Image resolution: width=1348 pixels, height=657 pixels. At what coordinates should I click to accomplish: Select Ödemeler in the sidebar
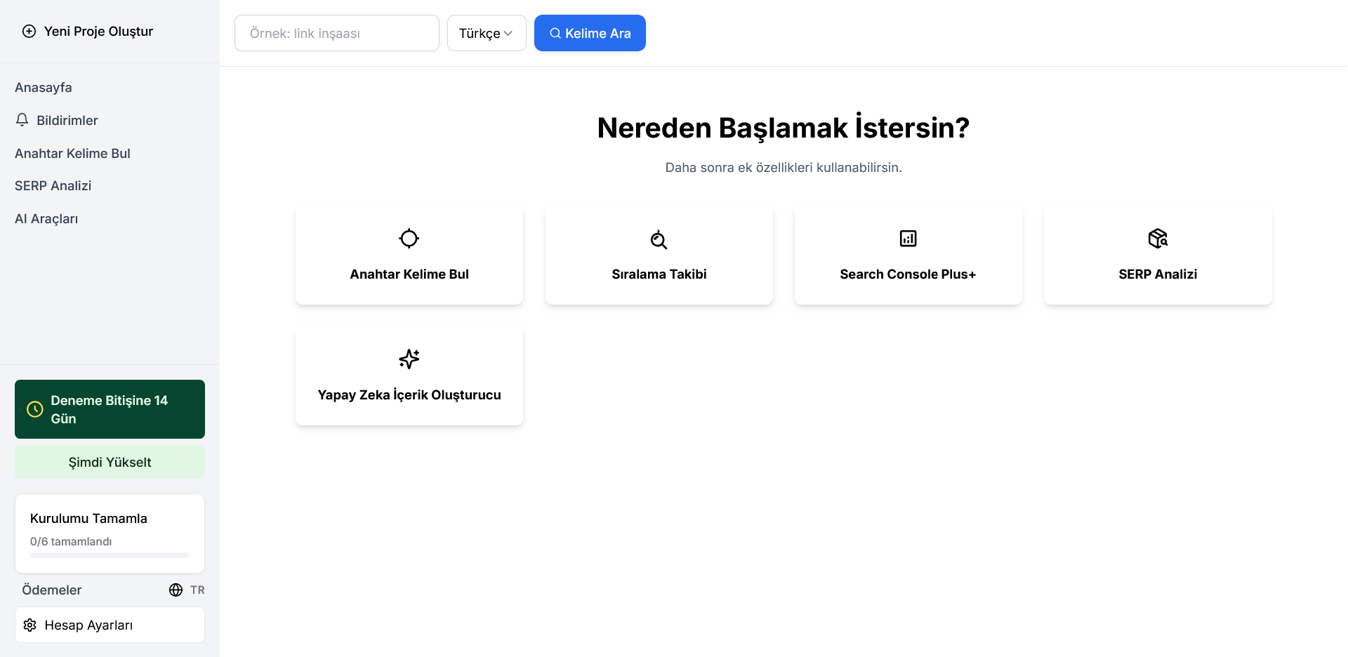pos(51,590)
